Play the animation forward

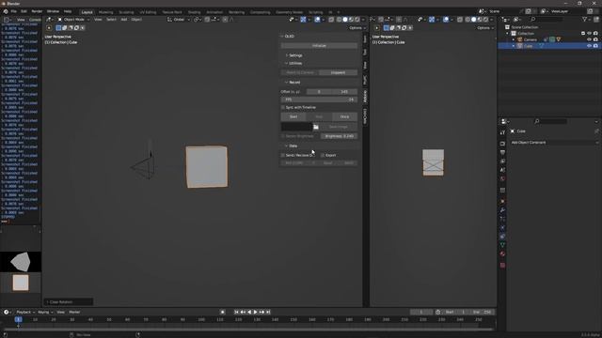click(256, 312)
